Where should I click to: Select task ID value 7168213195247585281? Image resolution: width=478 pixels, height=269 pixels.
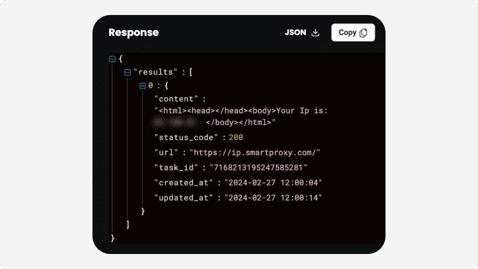point(258,168)
